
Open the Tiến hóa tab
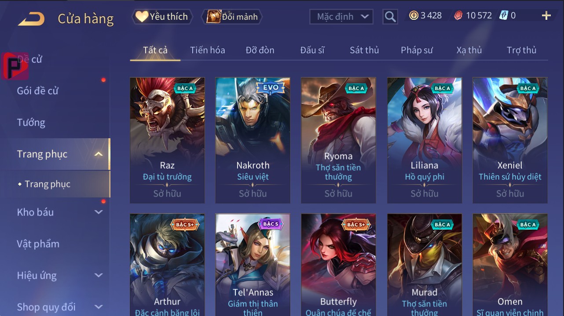pos(208,50)
